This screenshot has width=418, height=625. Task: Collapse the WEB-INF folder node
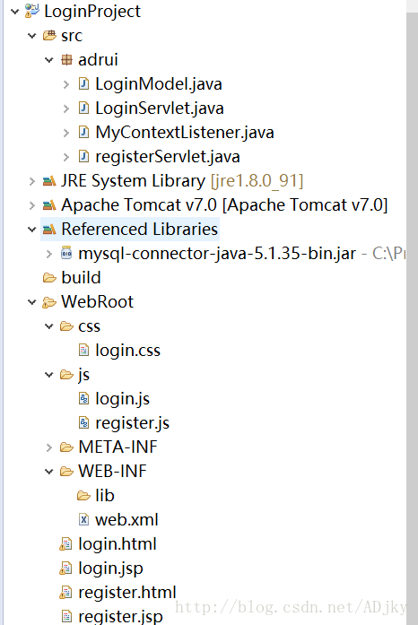(x=49, y=472)
